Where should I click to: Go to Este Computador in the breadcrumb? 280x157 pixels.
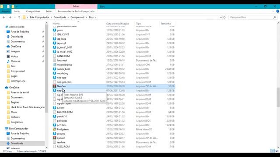coord(39,17)
